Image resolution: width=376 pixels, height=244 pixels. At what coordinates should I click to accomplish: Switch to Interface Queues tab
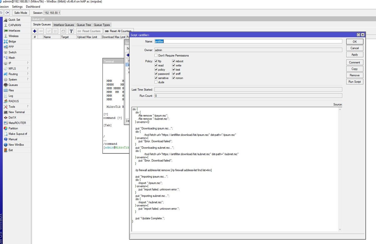(64, 25)
